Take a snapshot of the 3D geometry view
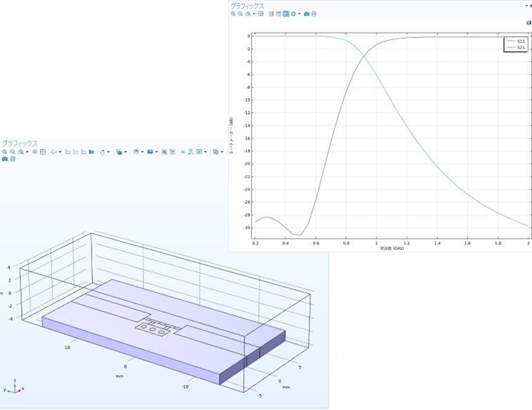532x410 pixels. tap(5, 159)
